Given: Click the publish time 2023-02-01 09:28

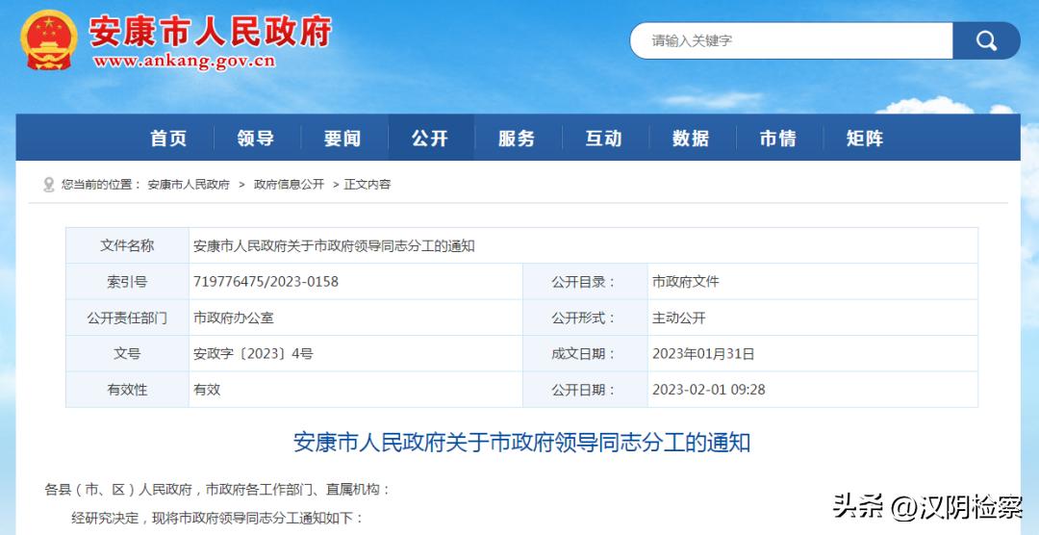Looking at the screenshot, I should [708, 389].
